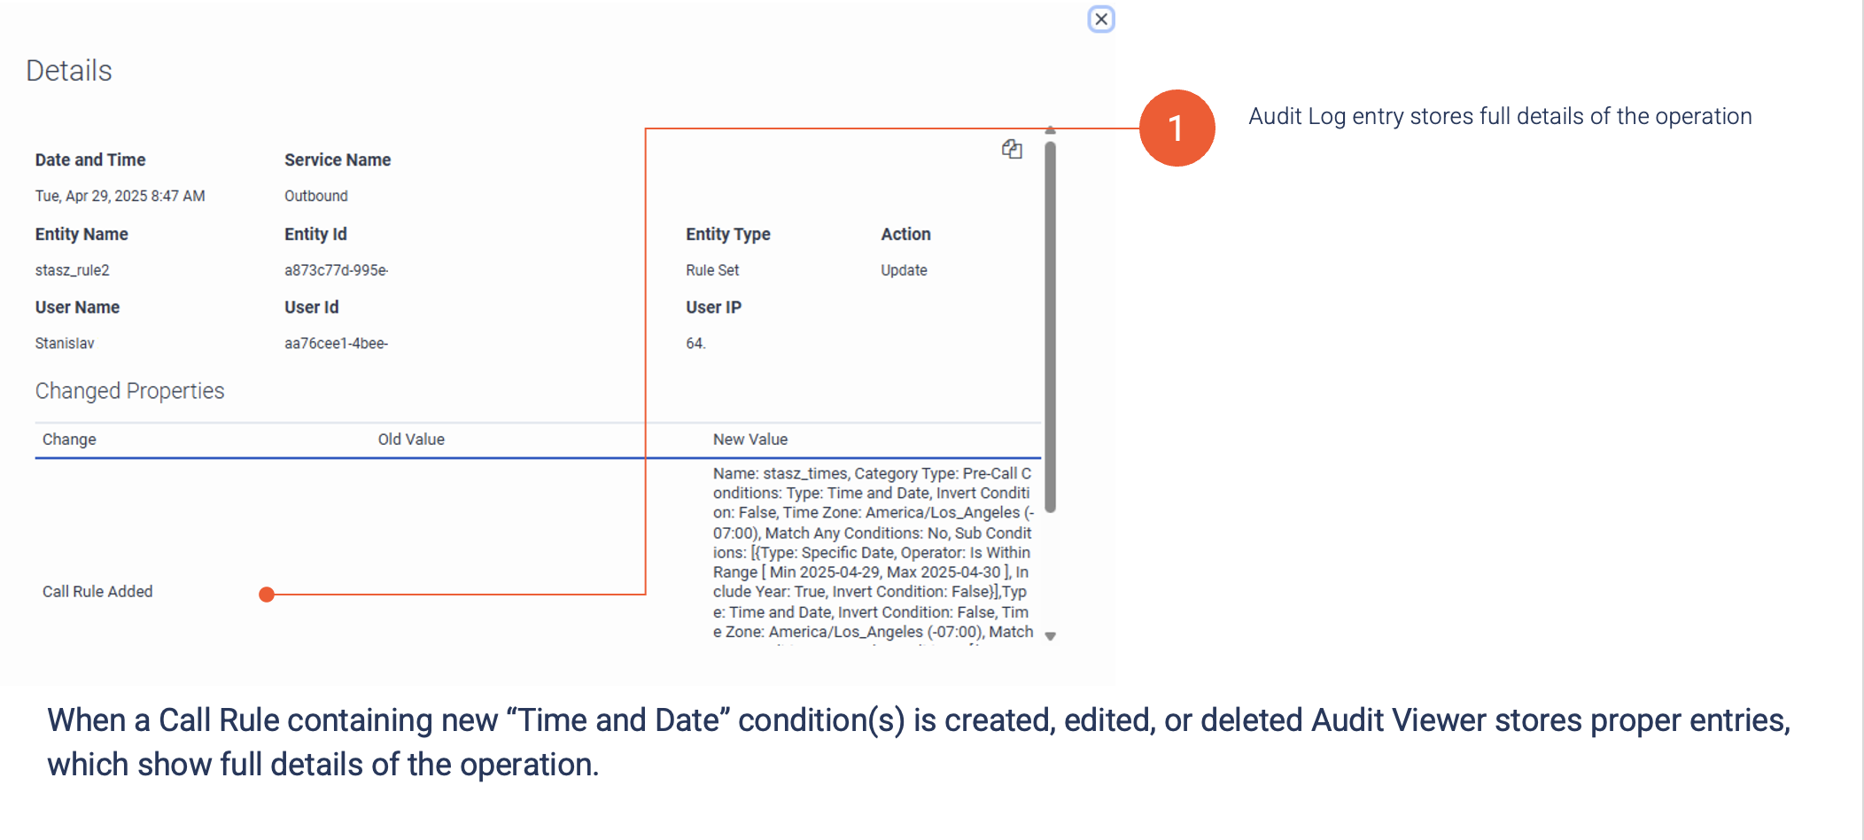This screenshot has width=1864, height=840.
Task: Click the Details panel scrollbar thumb
Action: pos(1050,328)
